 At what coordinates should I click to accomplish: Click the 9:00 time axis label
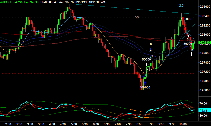161,124
